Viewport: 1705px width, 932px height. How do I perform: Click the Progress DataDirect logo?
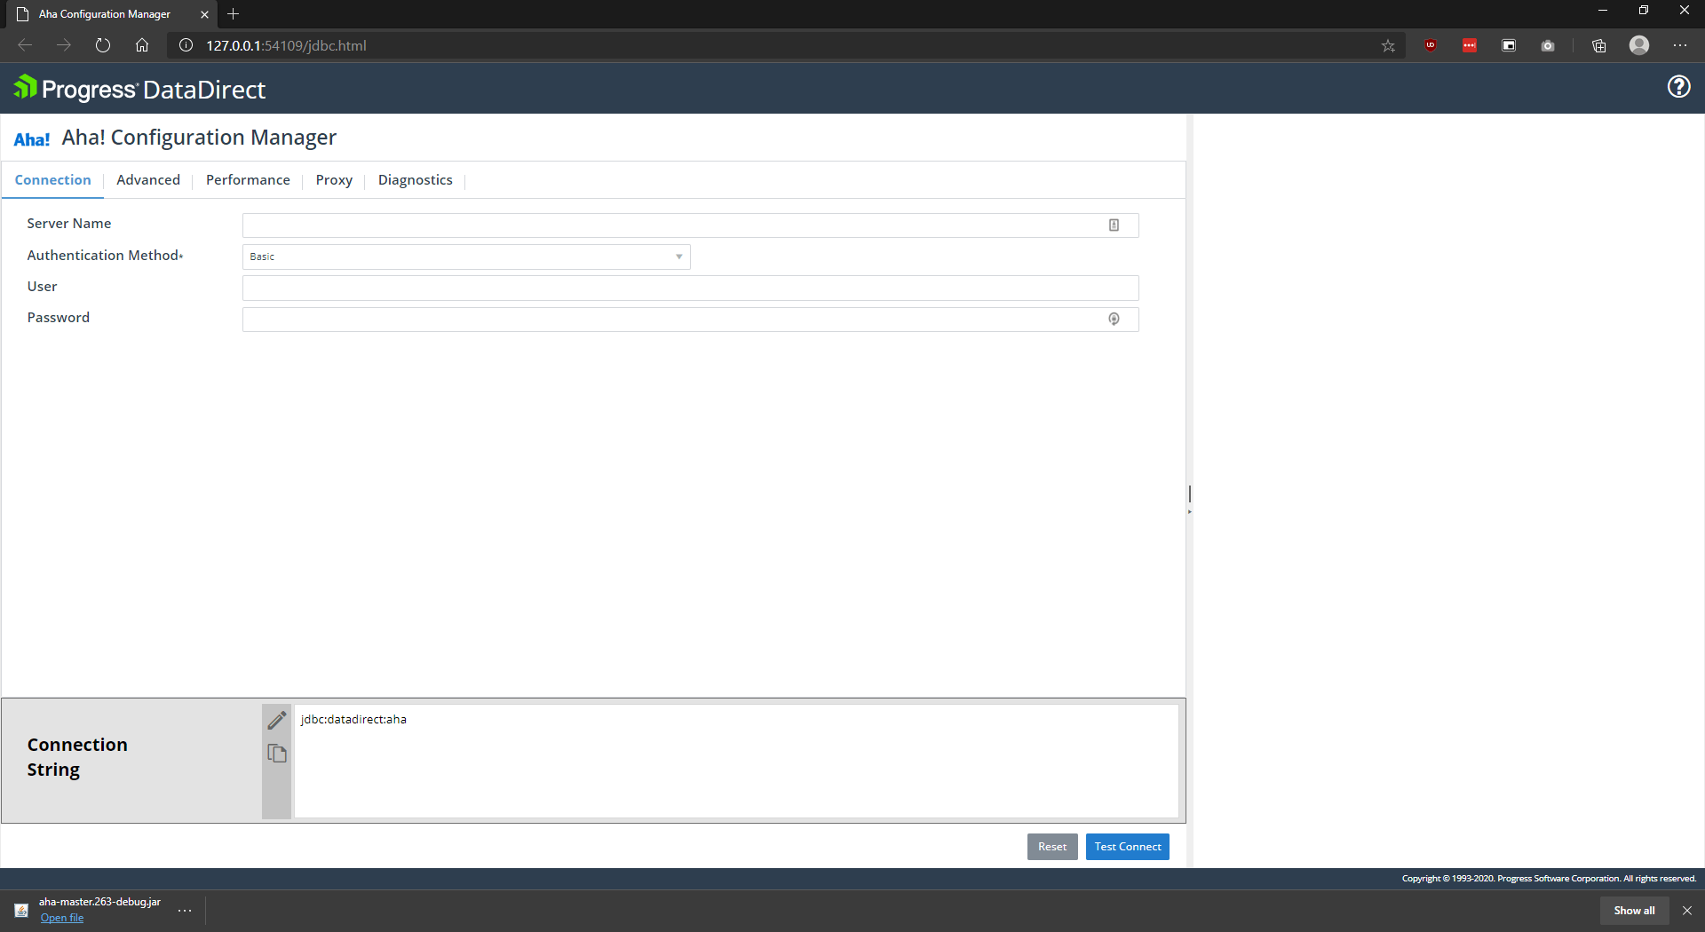[x=139, y=89]
